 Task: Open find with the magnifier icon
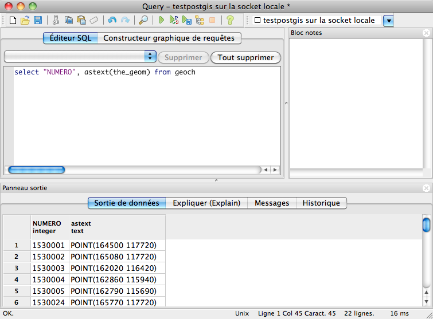pos(143,20)
